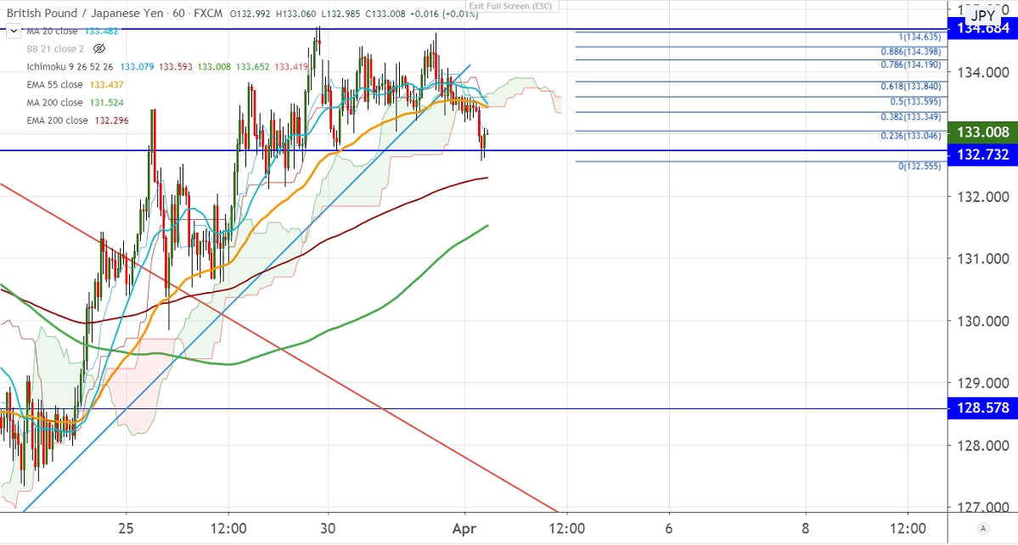Collapse the indicator legend with the chevron
This screenshot has width=1018, height=545.
[14, 31]
